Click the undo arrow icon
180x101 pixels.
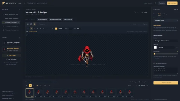point(135,12)
